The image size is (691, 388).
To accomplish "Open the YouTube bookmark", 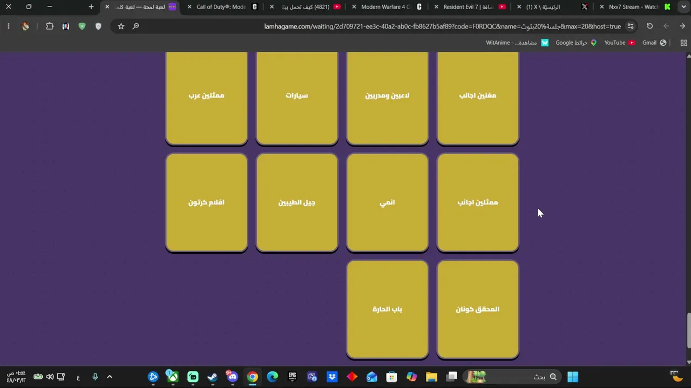I will pyautogui.click(x=619, y=43).
